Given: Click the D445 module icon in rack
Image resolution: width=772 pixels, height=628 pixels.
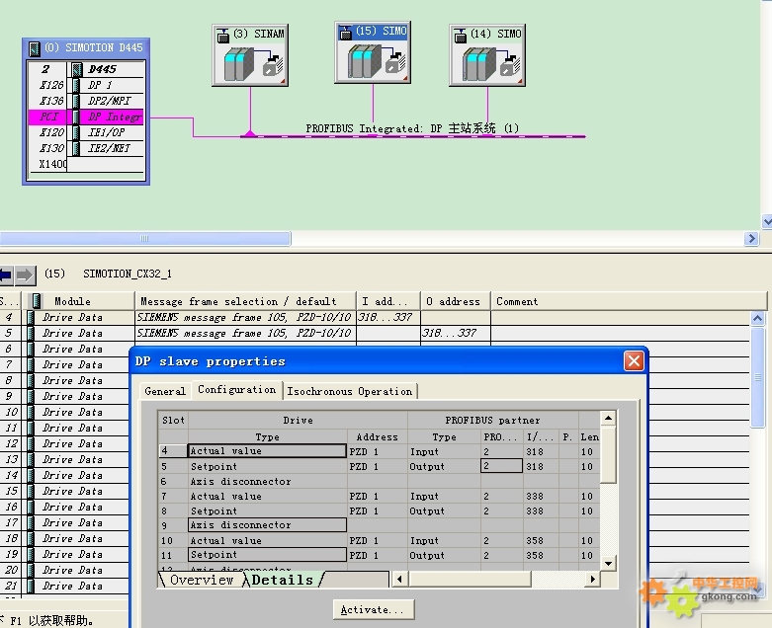Looking at the screenshot, I should click(77, 69).
